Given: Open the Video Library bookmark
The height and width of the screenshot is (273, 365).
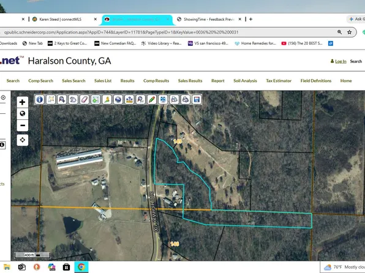Looking at the screenshot, I should coord(161,43).
